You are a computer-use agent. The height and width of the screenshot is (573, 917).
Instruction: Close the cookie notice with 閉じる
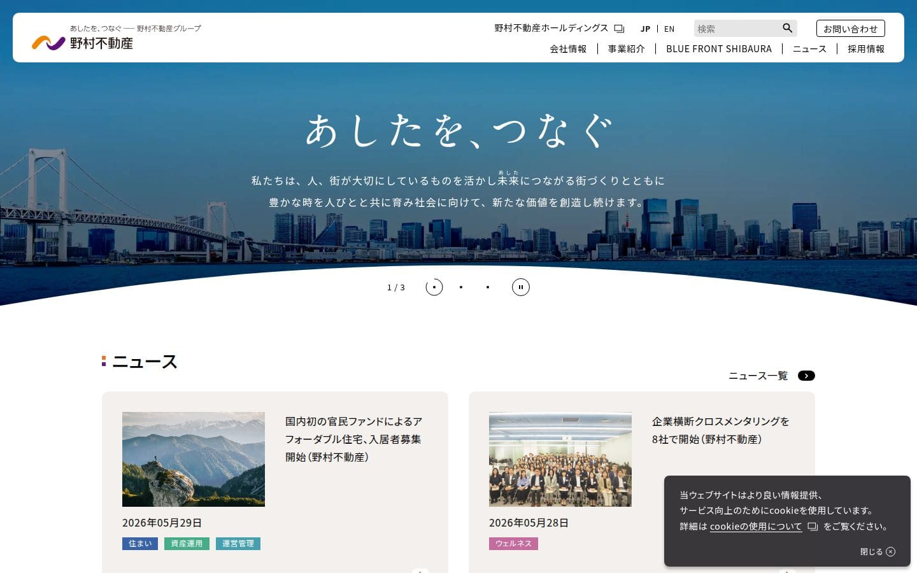[878, 551]
